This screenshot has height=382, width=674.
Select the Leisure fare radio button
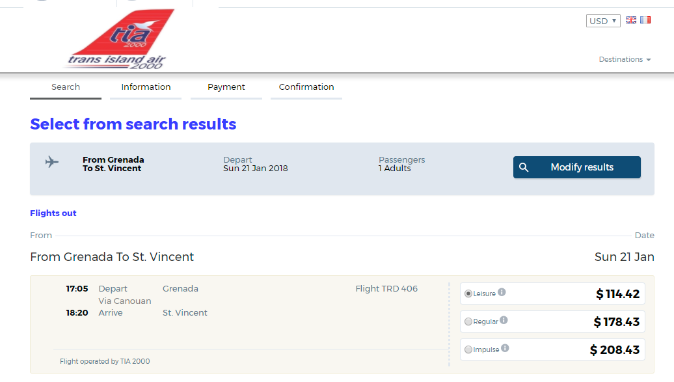tap(468, 293)
